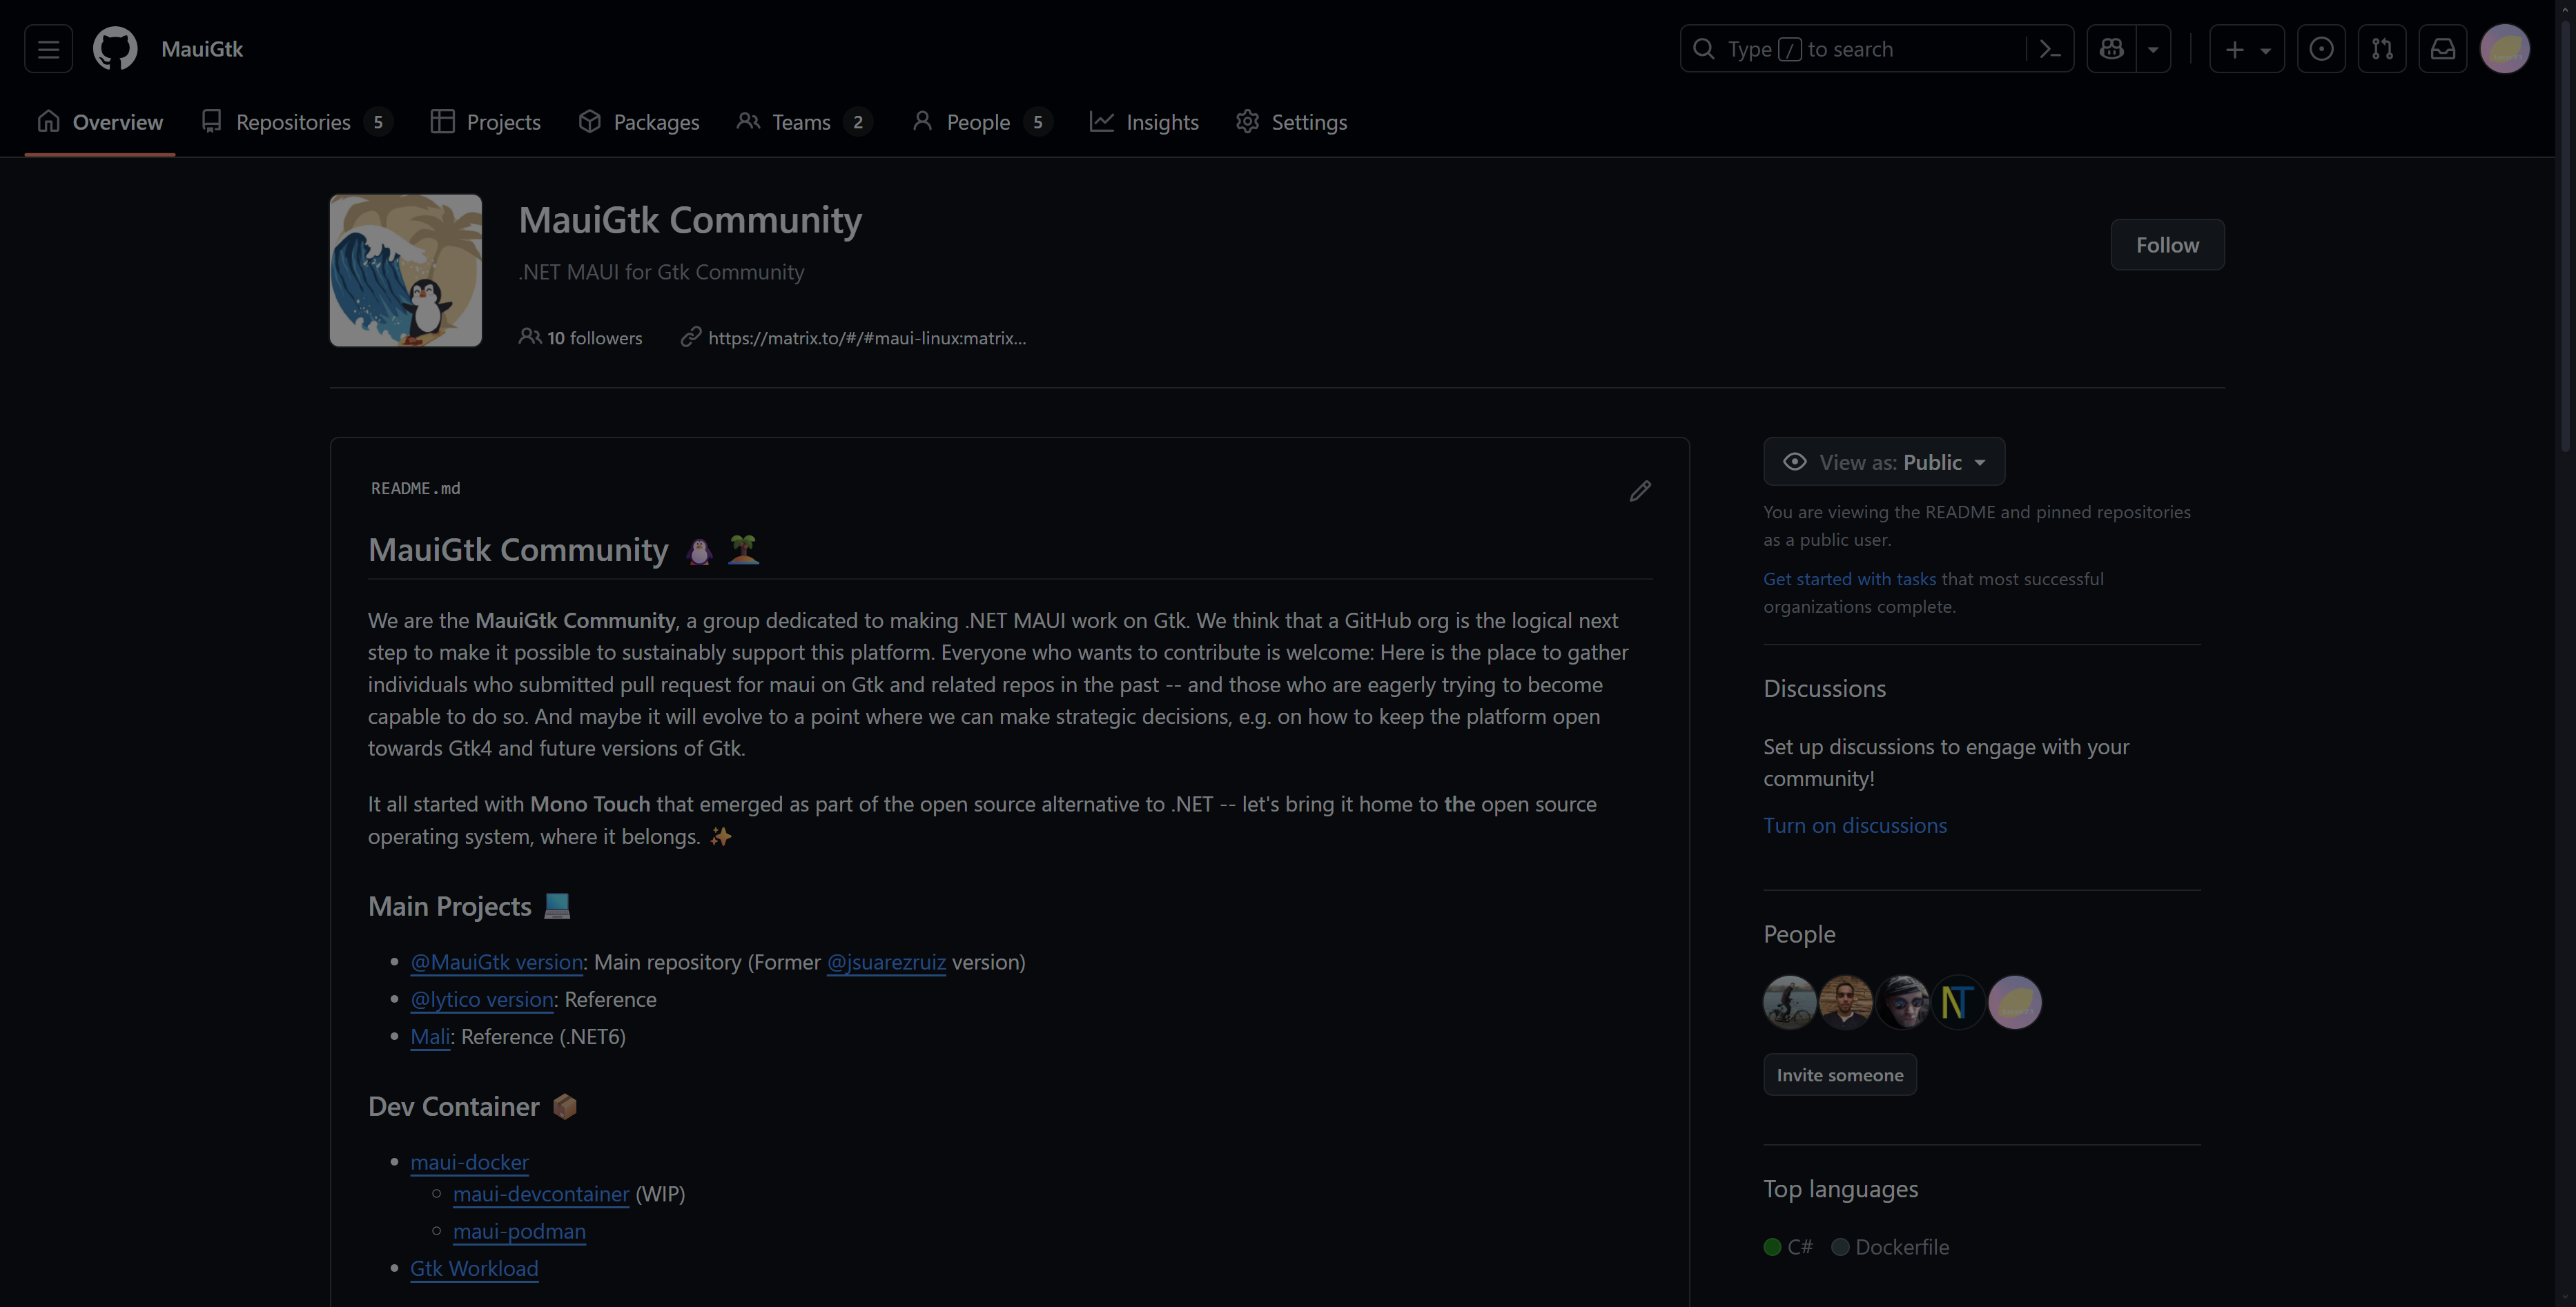Open Copilot chat icon
The image size is (2576, 1307).
[x=2111, y=49]
